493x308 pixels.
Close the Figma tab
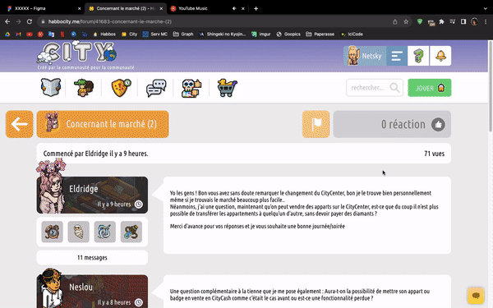coord(79,8)
